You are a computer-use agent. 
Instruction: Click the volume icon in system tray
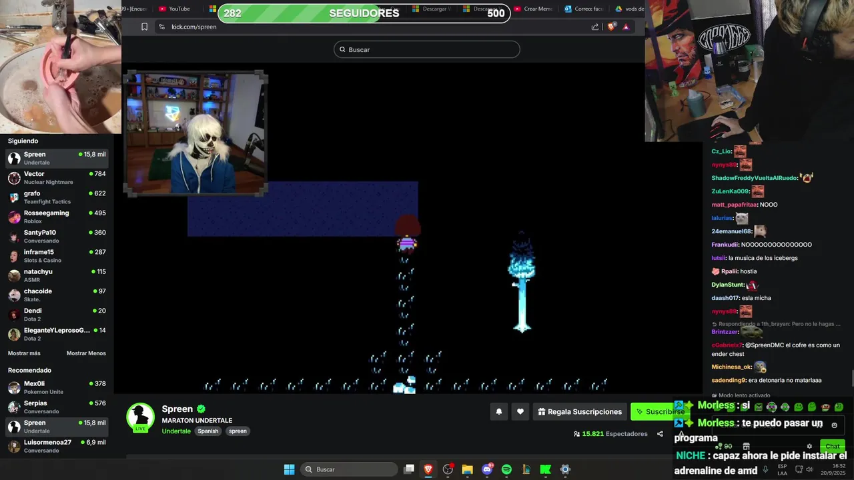pyautogui.click(x=809, y=469)
